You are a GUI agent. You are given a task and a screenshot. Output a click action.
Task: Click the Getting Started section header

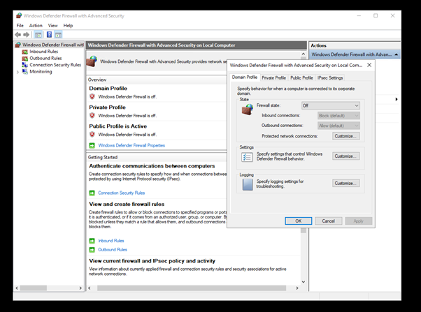103,157
